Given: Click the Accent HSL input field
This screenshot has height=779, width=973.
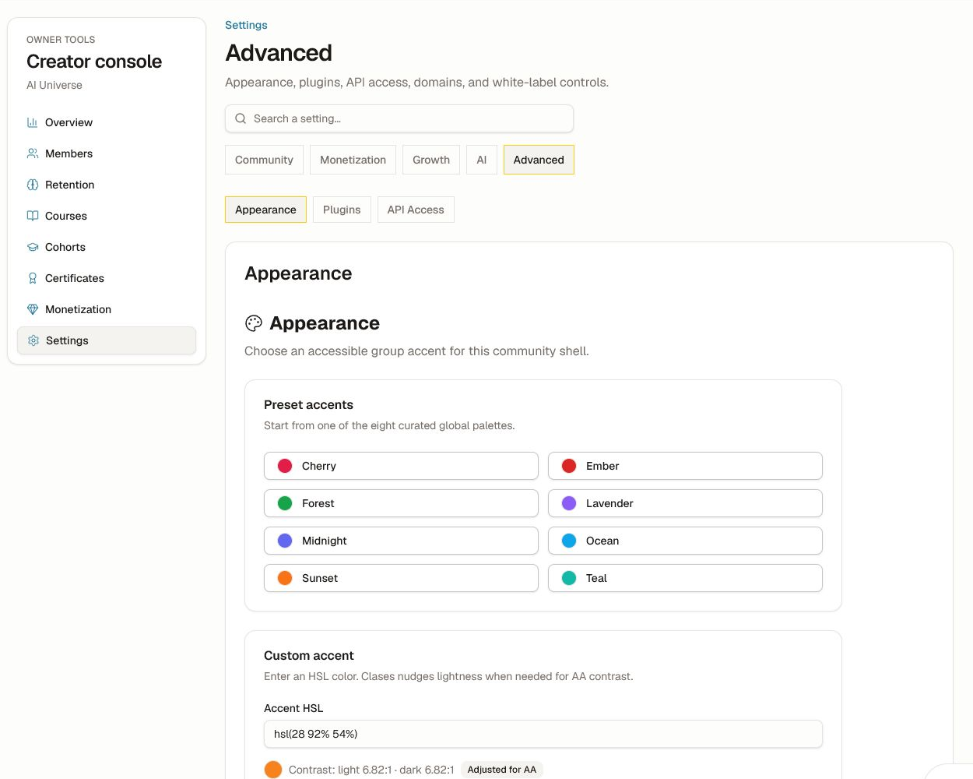Looking at the screenshot, I should [543, 734].
